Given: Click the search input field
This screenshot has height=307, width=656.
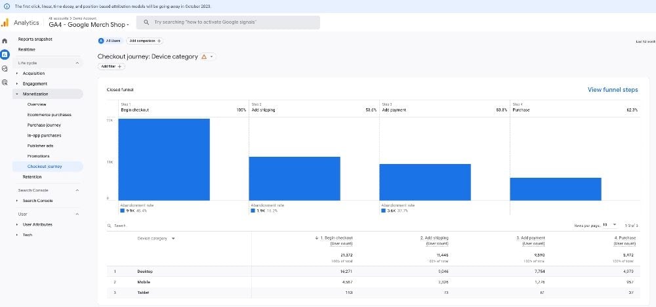Looking at the screenshot, I should pos(229,22).
